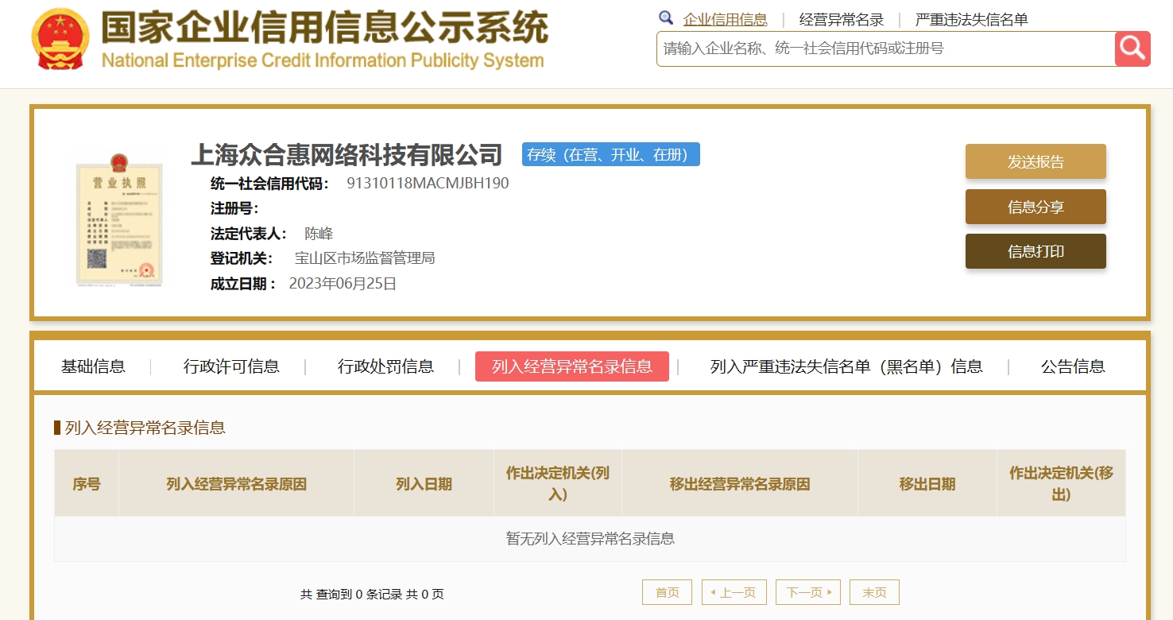Screen dimensions: 1173x620
Task: Select the 企业信用信息 search category
Action: pyautogui.click(x=726, y=20)
